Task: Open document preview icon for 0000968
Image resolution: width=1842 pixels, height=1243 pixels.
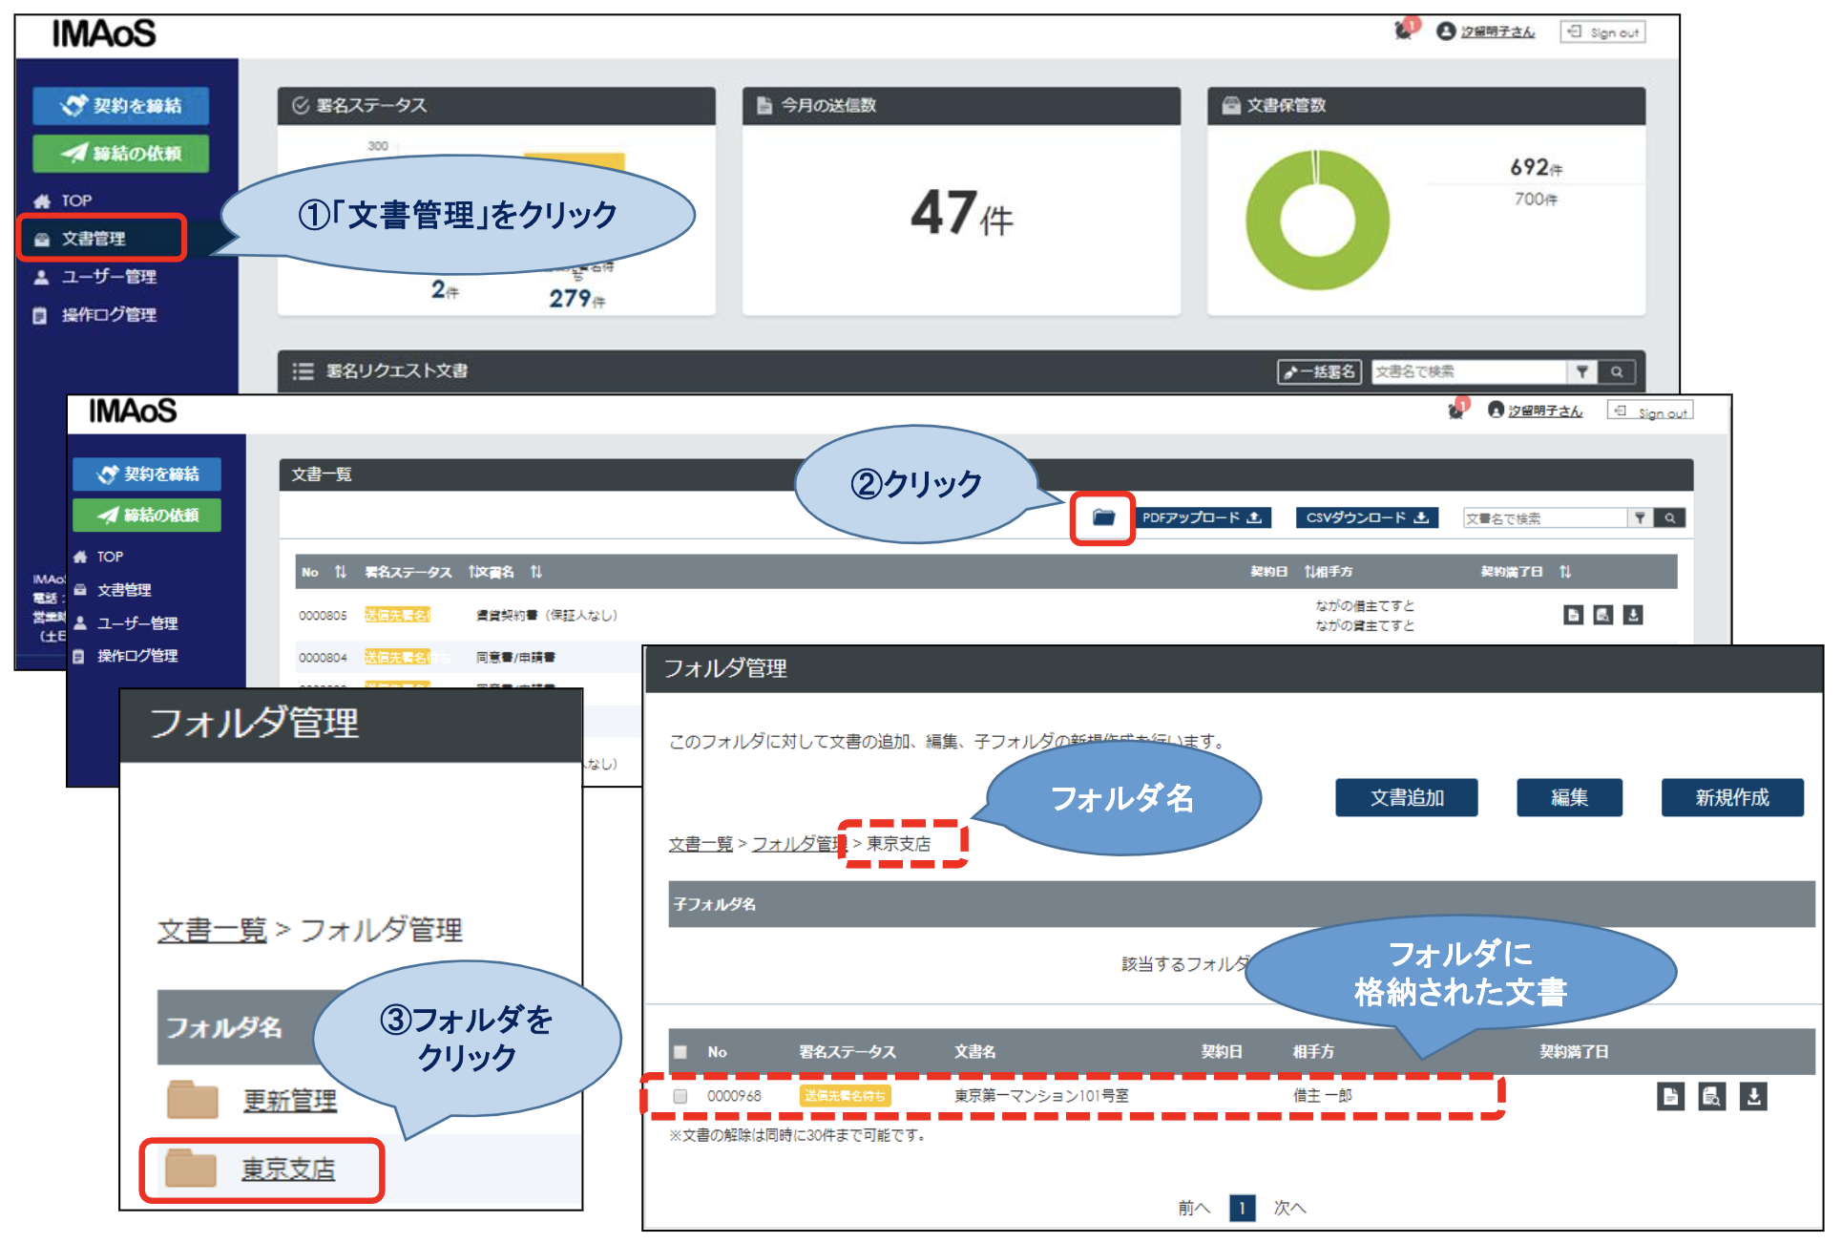Action: pyautogui.click(x=1669, y=1096)
